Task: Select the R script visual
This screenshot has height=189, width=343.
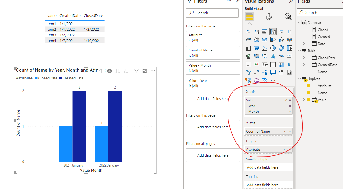Action: tap(289, 64)
